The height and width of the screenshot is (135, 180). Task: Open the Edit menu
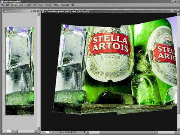pyautogui.click(x=7, y=5)
